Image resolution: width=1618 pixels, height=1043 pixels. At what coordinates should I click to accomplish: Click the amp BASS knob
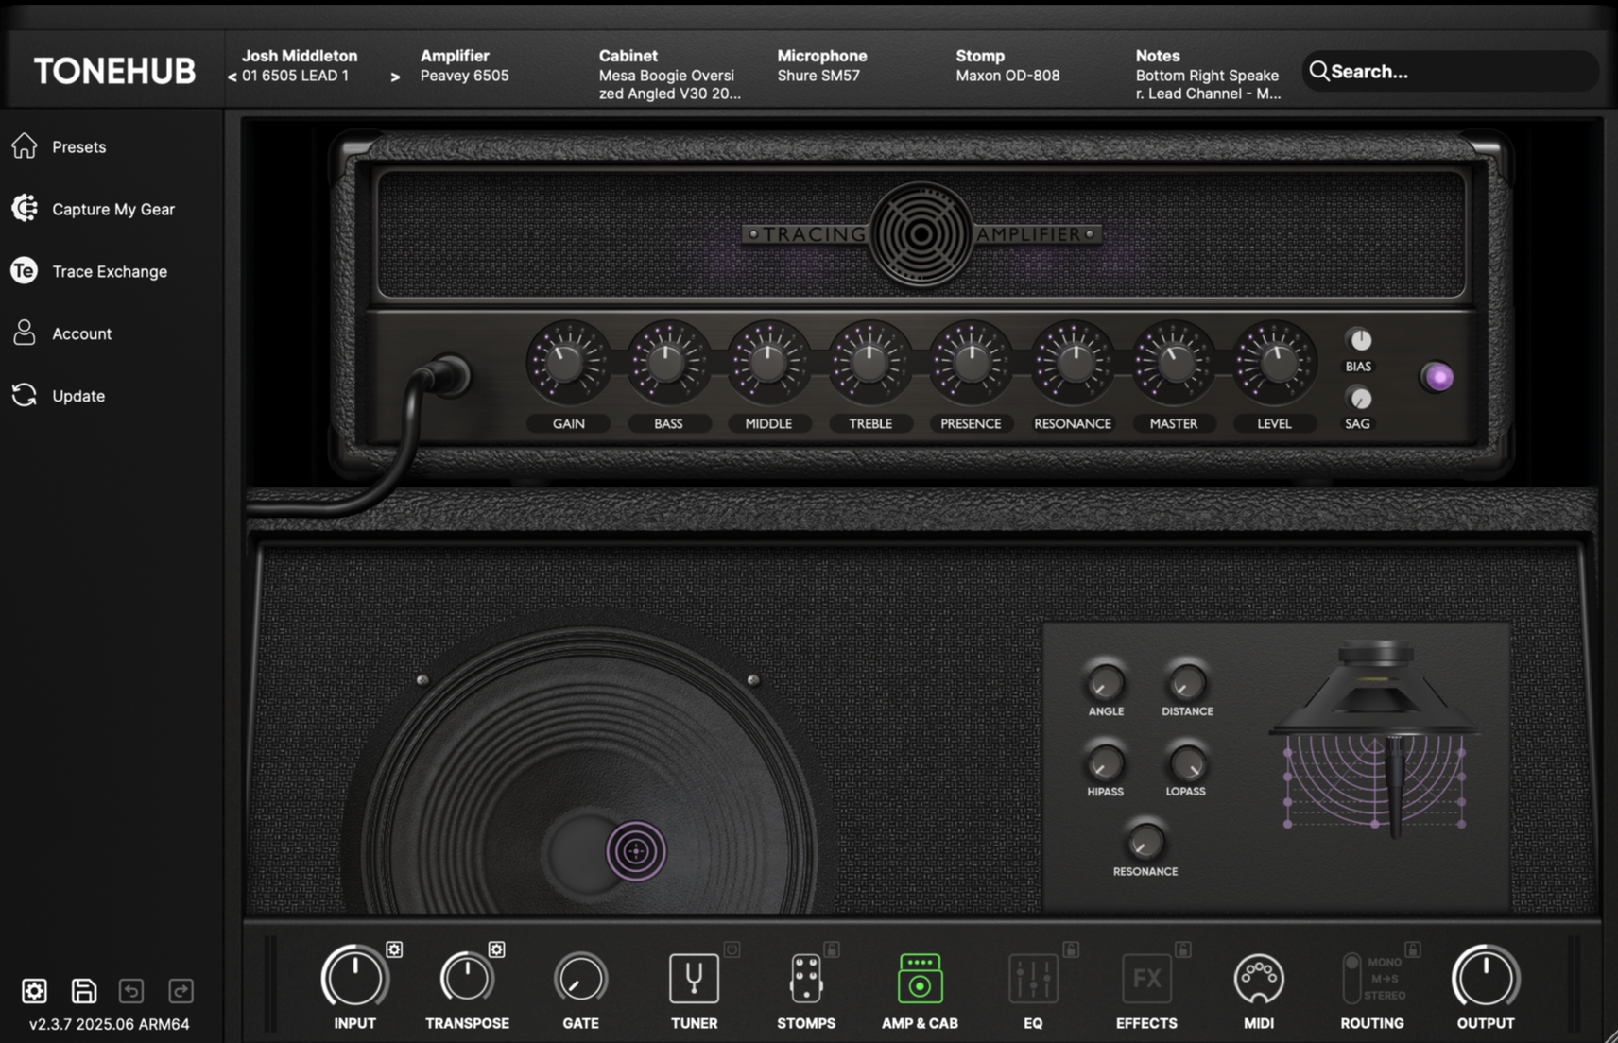click(668, 363)
